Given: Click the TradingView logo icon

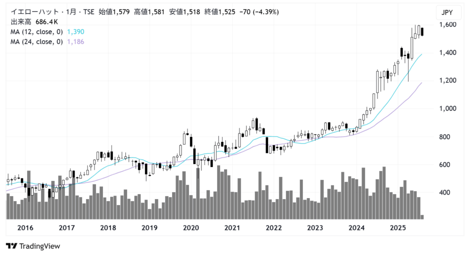Looking at the screenshot, I should [x=11, y=246].
